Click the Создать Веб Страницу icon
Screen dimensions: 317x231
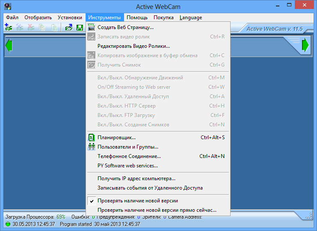92,27
